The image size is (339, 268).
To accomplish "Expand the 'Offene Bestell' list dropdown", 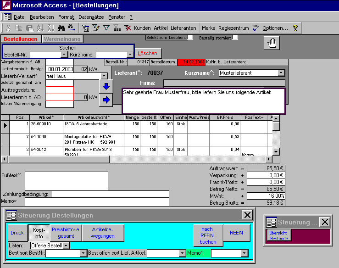I will [66, 246].
